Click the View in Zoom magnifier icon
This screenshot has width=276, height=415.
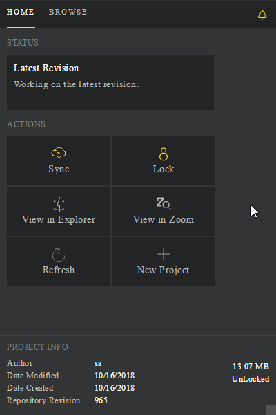pos(164,203)
